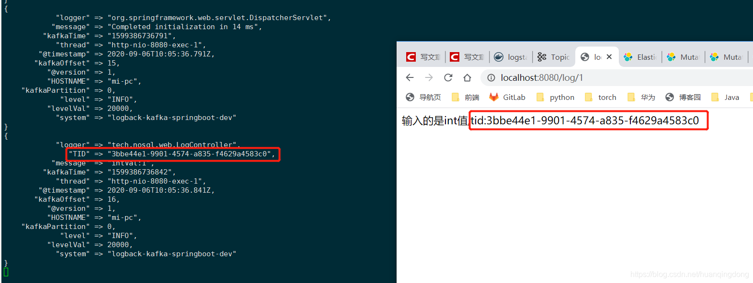Screen dimensions: 753x283
Task: Click the tid text on the web page
Action: pos(585,120)
